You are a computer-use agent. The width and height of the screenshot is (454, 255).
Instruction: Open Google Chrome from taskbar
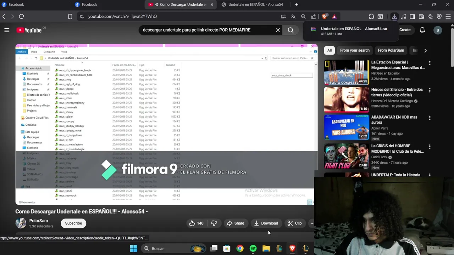tap(240, 249)
